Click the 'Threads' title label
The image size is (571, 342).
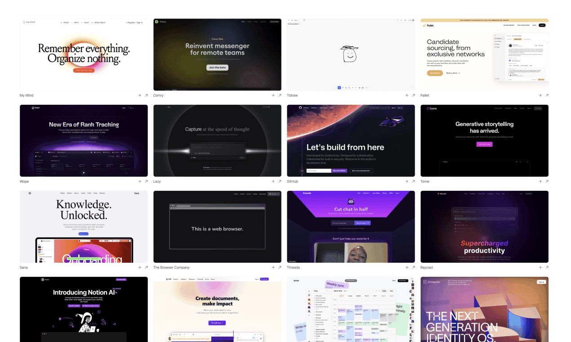coord(293,267)
